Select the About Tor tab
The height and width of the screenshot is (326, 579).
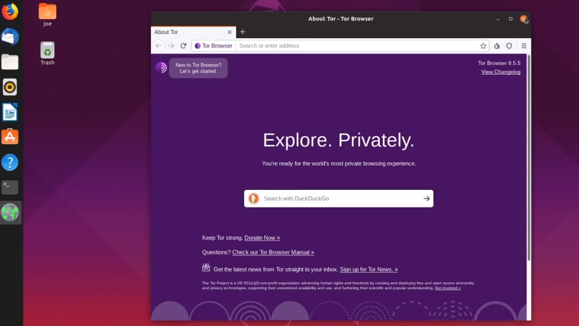[193, 32]
